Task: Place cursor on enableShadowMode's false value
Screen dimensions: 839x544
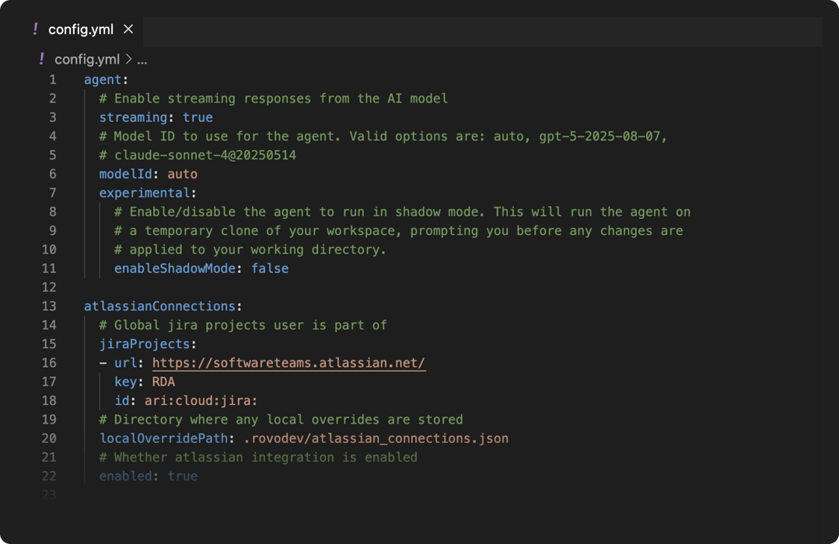Action: pyautogui.click(x=270, y=268)
